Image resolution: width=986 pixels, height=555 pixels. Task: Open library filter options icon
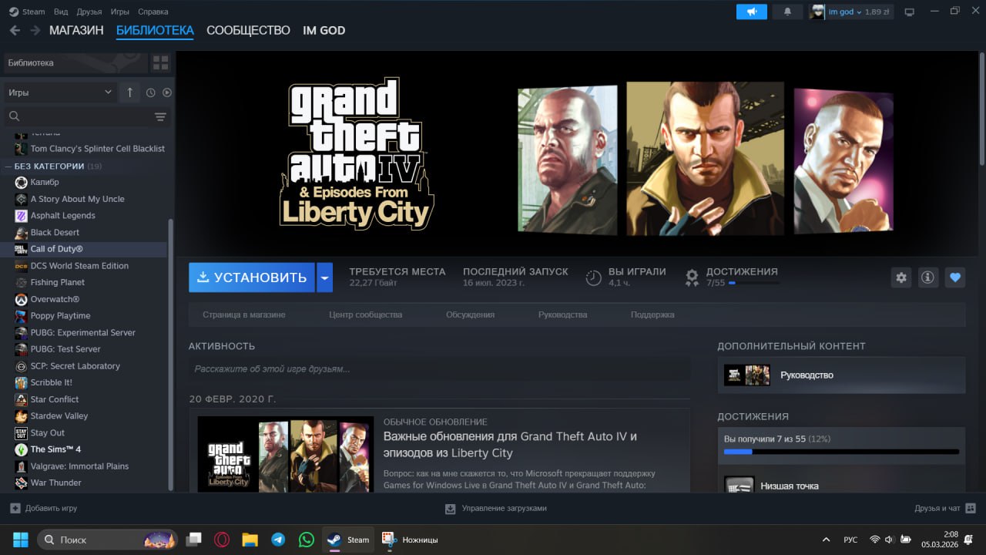click(160, 116)
